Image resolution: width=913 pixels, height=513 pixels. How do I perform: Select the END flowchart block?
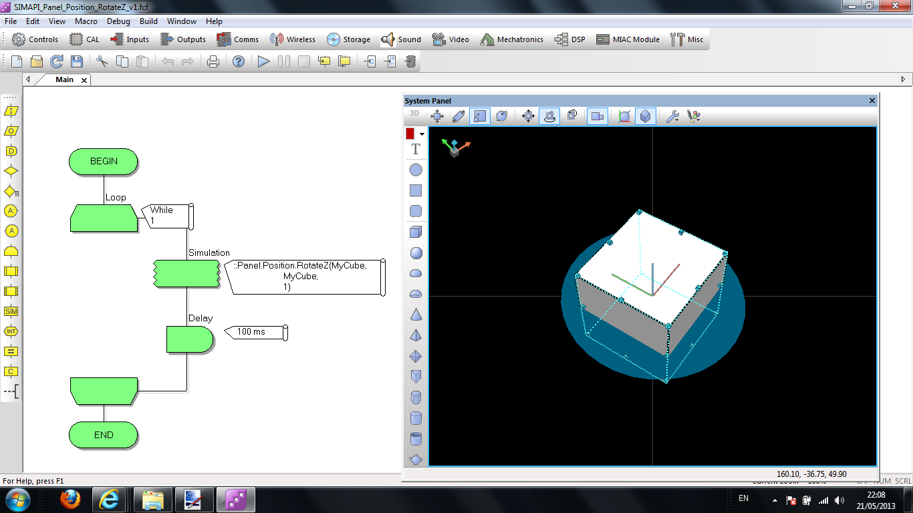[104, 435]
